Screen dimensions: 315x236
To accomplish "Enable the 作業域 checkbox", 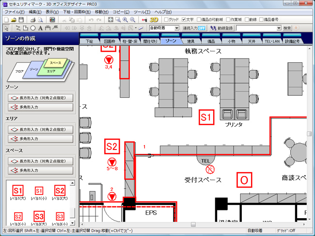I will (228, 20).
